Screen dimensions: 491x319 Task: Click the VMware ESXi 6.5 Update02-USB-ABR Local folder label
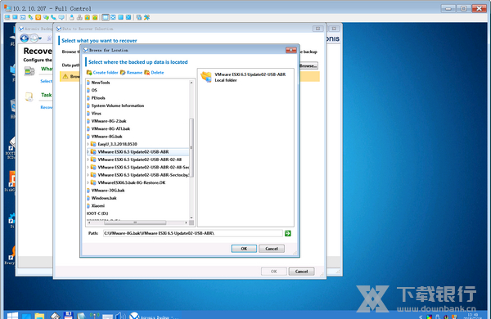pyautogui.click(x=250, y=78)
